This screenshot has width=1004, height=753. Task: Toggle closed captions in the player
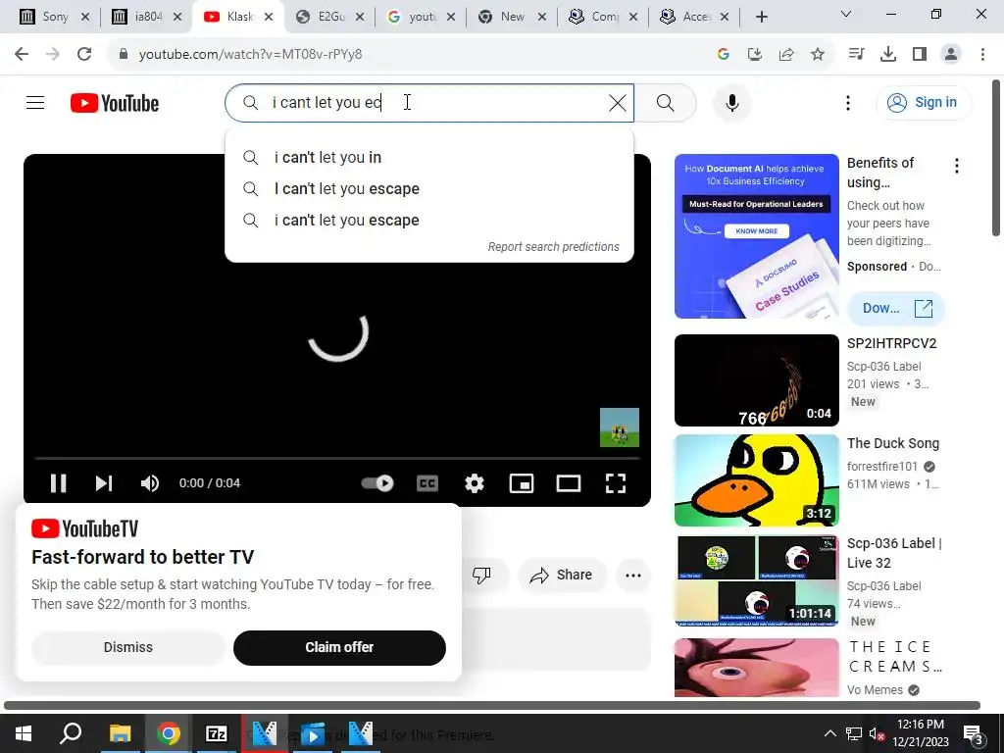[x=427, y=482]
